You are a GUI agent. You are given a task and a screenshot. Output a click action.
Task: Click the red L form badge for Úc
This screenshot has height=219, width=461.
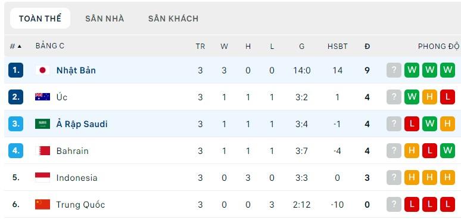447,97
